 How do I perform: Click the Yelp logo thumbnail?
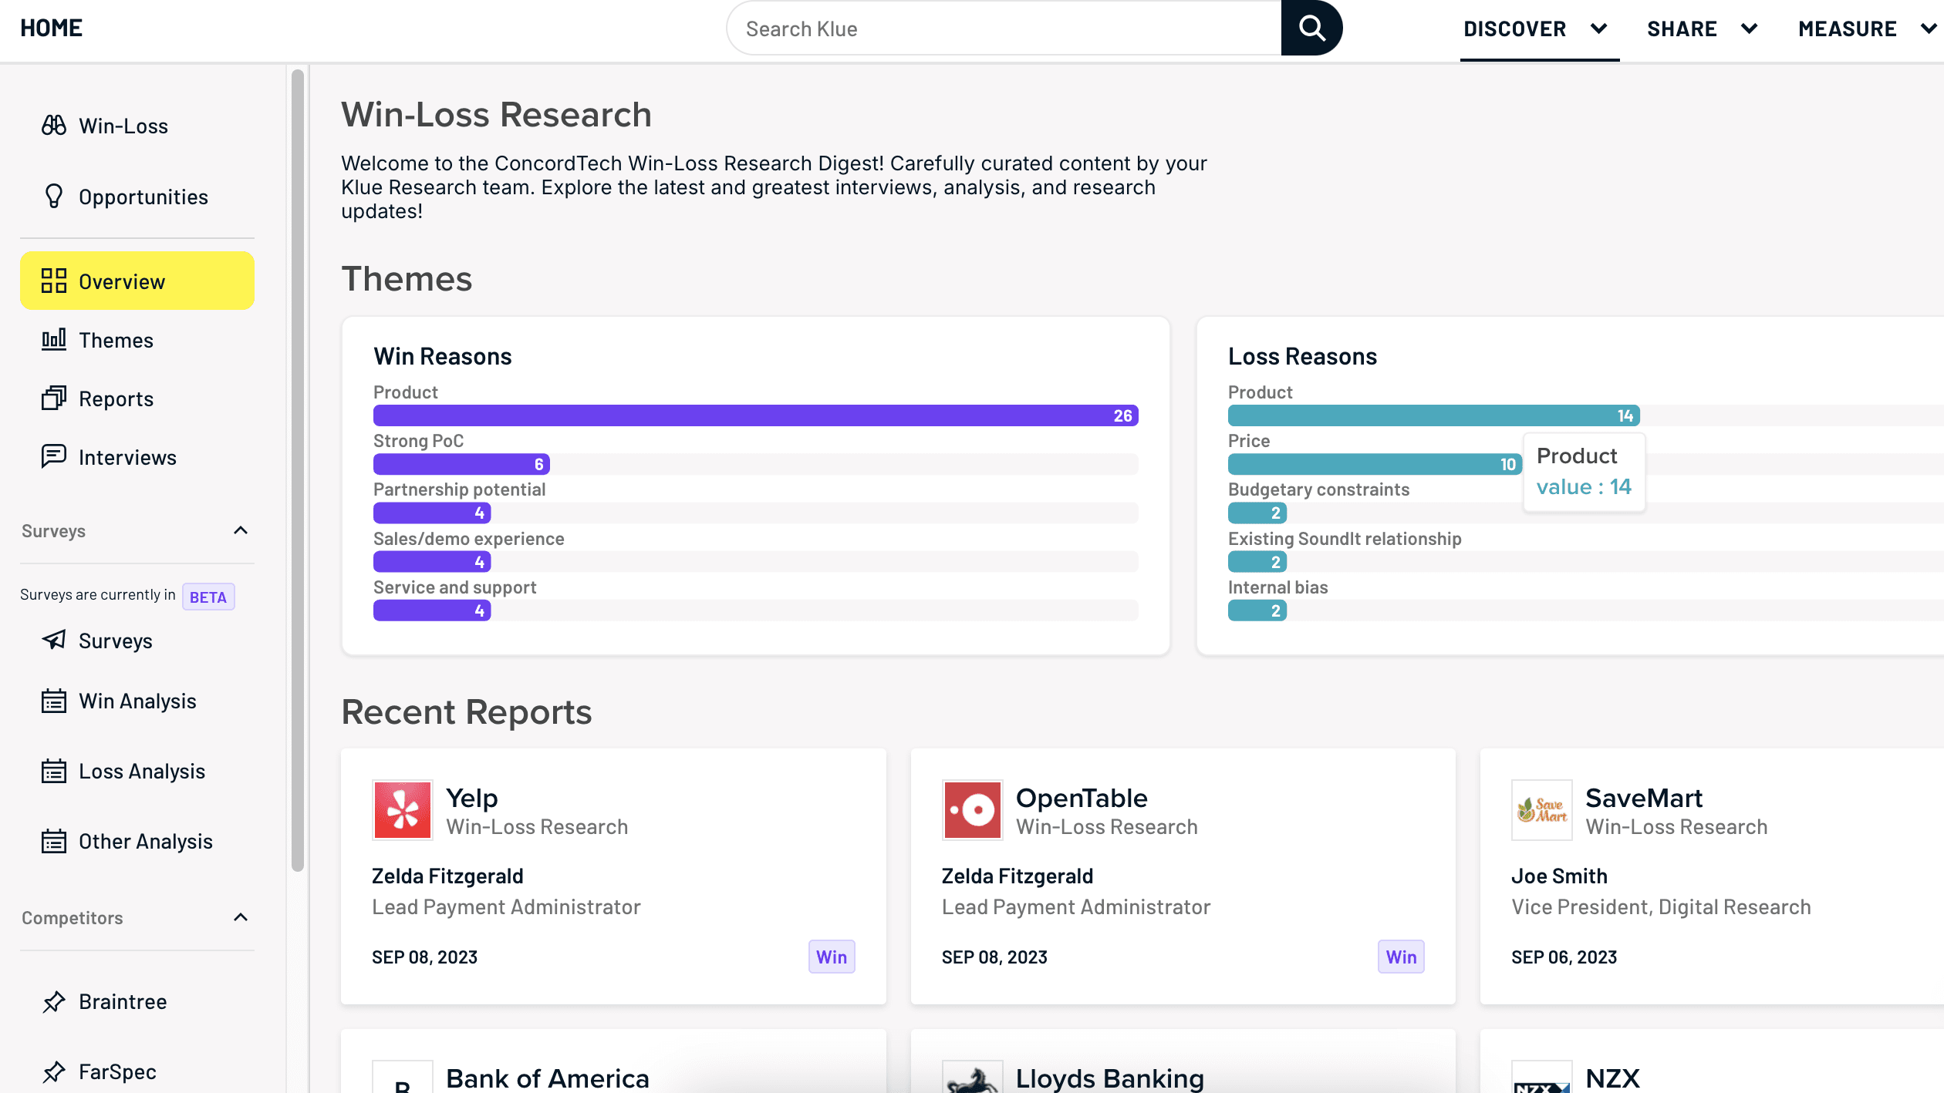[402, 810]
